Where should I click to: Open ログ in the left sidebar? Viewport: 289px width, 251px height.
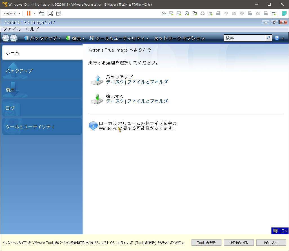[42, 108]
